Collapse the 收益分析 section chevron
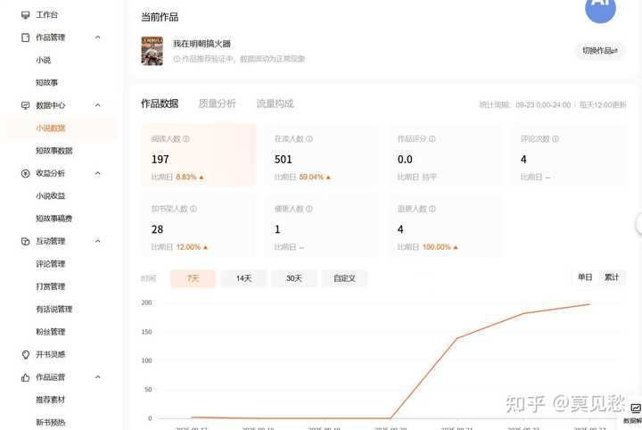The width and height of the screenshot is (642, 430). point(97,173)
